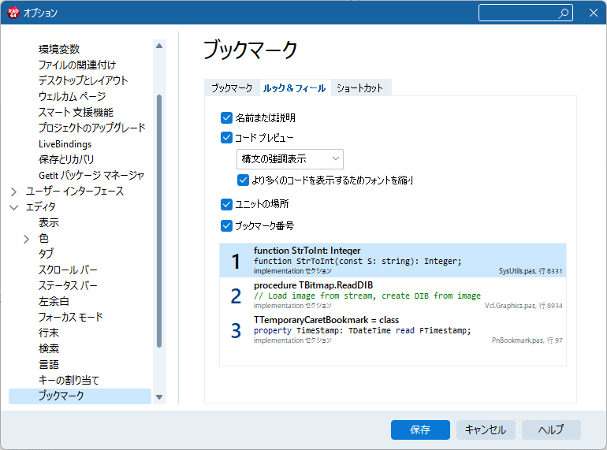Expand the 色 tree node
Image resolution: width=607 pixels, height=450 pixels.
pos(26,239)
